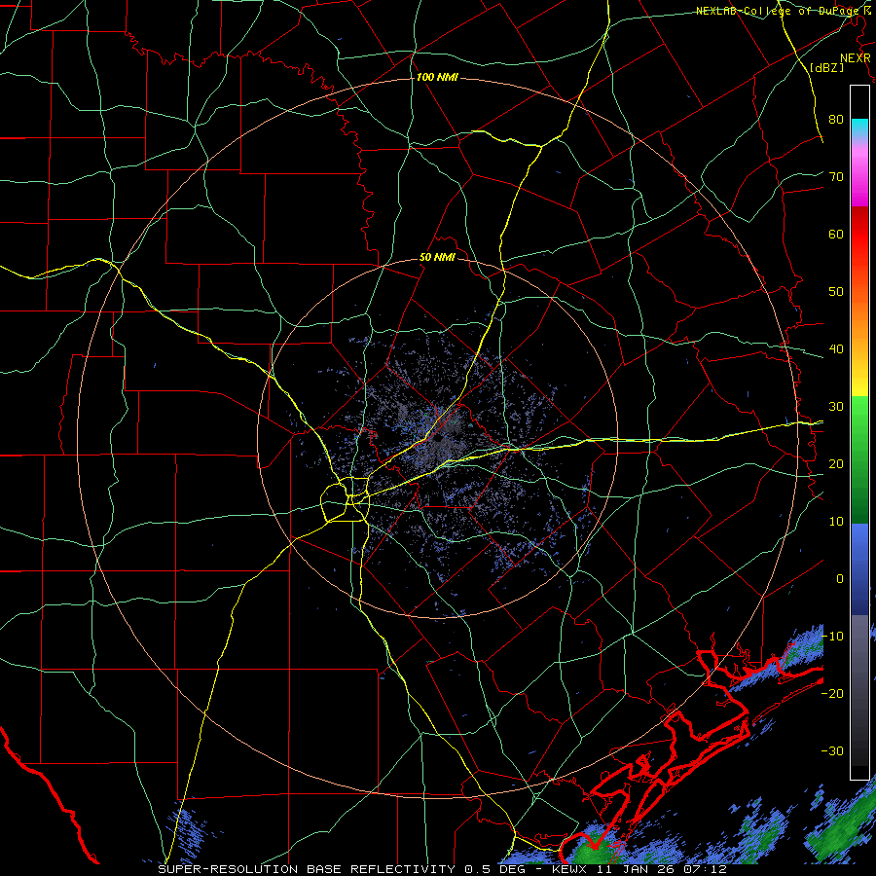Click the 60 dBZ scale label
The width and height of the screenshot is (876, 876).
tap(836, 234)
